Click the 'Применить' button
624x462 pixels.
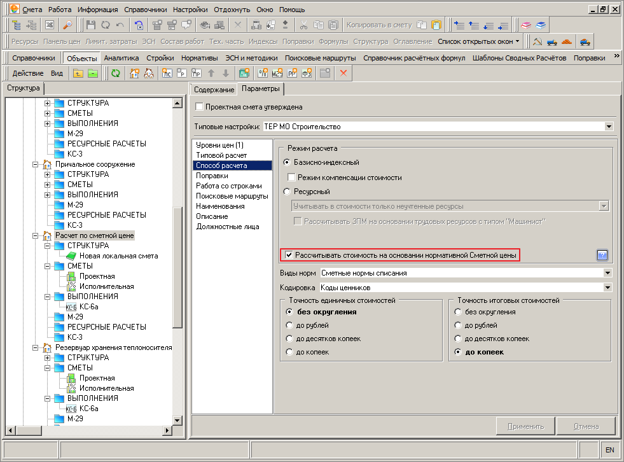[x=525, y=426]
